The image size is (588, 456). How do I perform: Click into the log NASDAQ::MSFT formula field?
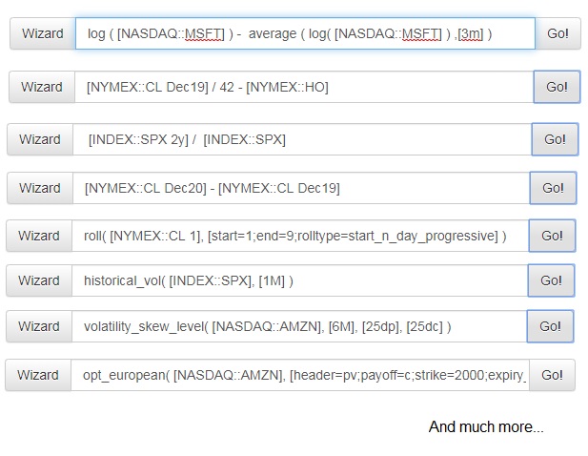click(305, 33)
